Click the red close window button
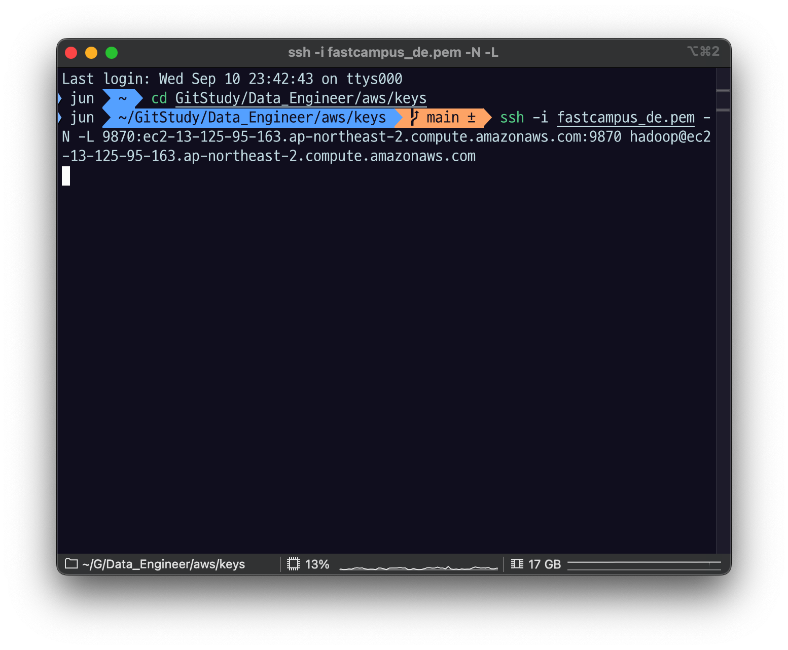 click(71, 53)
